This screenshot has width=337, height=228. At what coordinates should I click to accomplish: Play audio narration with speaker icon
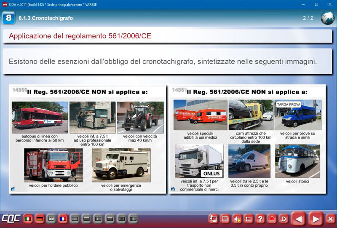(237, 219)
